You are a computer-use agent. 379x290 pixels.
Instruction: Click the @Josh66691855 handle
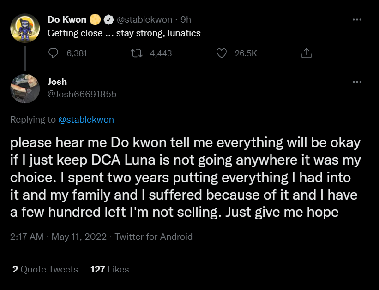pos(82,95)
